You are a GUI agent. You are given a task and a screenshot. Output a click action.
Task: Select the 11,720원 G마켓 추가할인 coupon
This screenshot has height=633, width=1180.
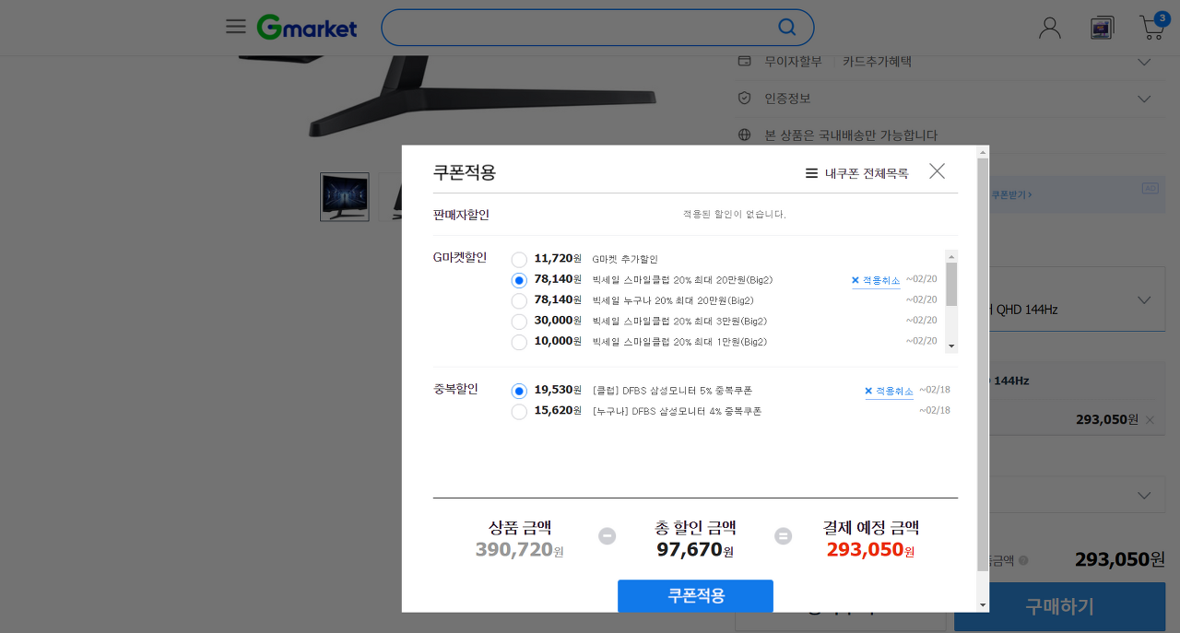coord(519,260)
